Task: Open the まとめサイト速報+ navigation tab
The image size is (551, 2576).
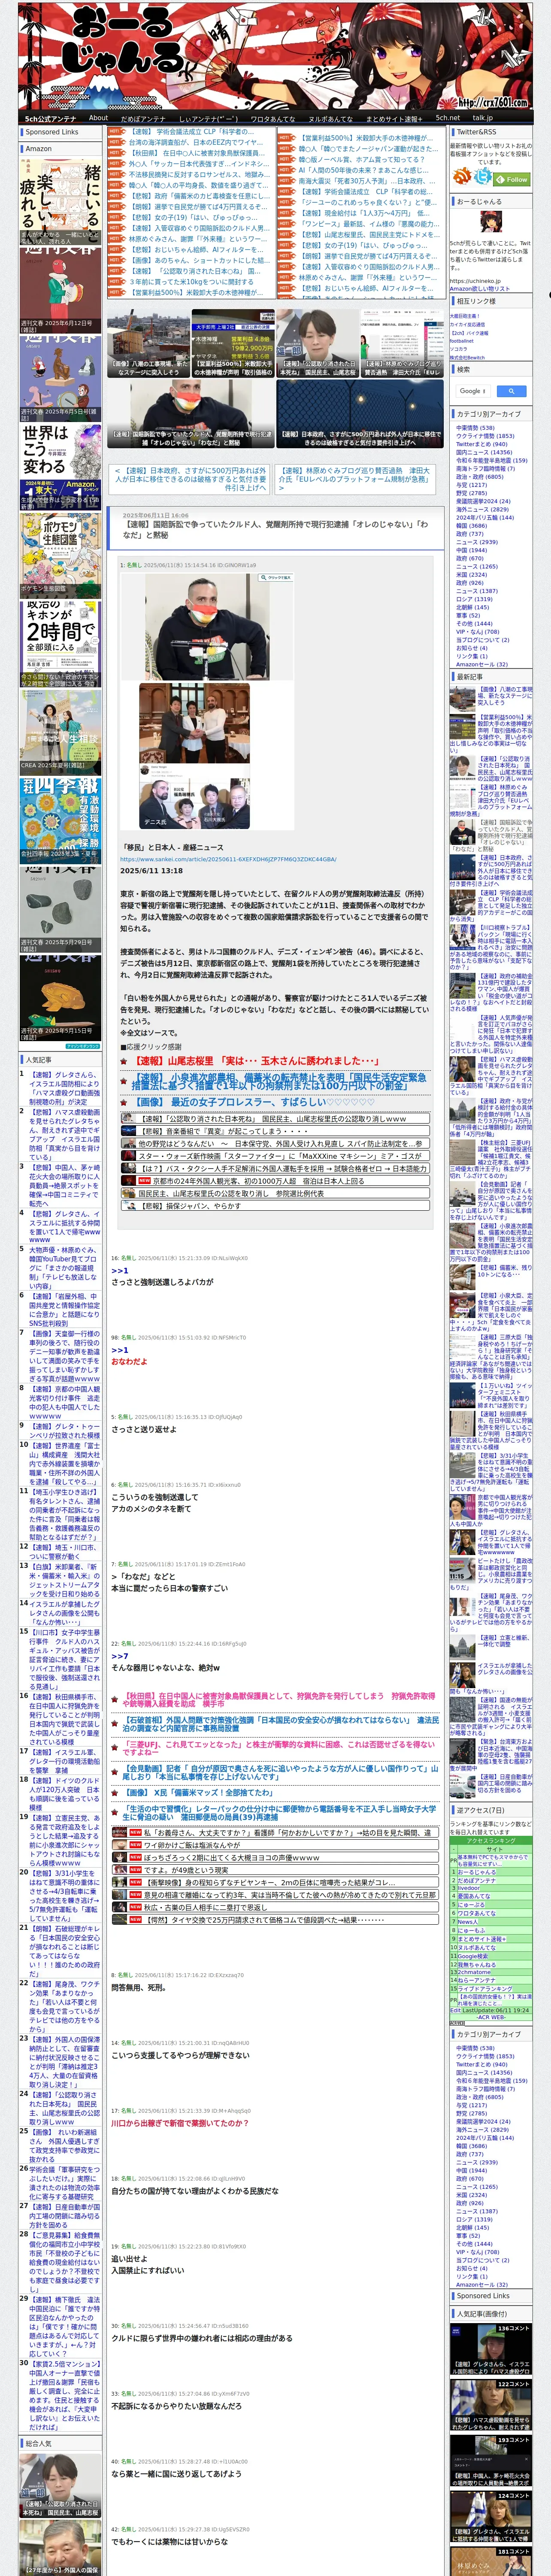Action: [394, 118]
